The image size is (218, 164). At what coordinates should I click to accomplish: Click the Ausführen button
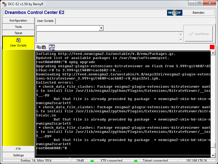(x=199, y=34)
